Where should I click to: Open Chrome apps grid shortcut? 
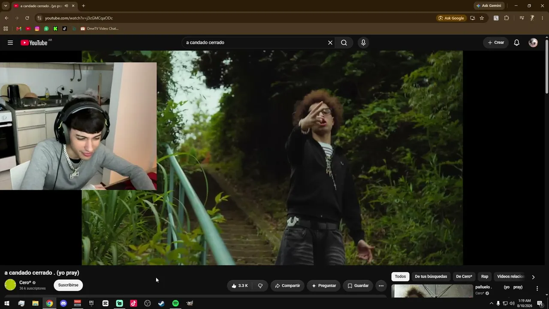point(6,29)
